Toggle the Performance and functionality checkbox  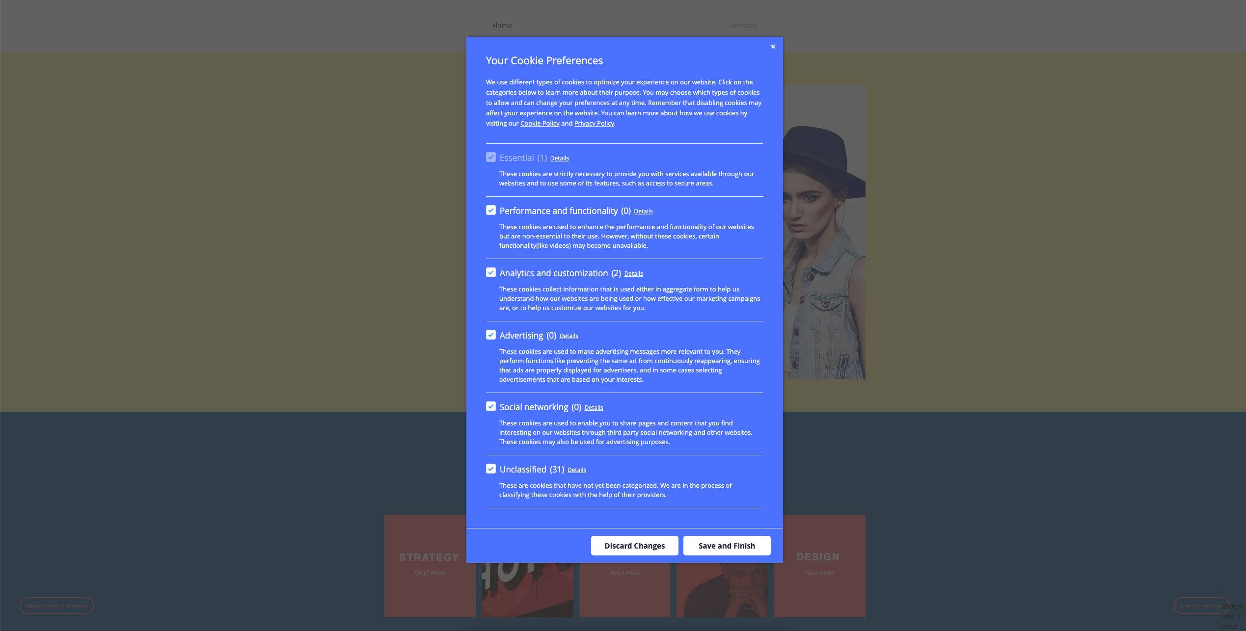[490, 210]
